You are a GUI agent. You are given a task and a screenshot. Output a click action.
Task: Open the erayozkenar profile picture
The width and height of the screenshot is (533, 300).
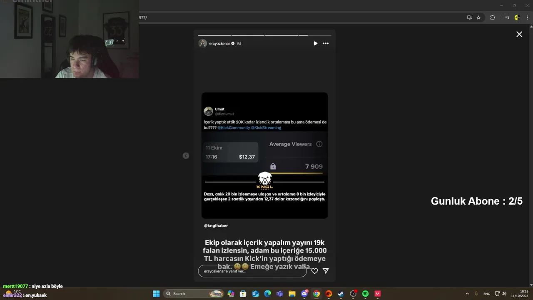point(203,43)
